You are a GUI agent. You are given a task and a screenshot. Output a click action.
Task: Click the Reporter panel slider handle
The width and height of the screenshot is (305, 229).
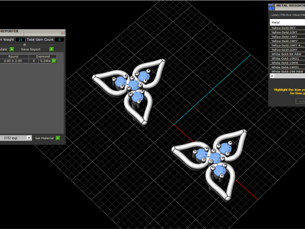coord(25,45)
